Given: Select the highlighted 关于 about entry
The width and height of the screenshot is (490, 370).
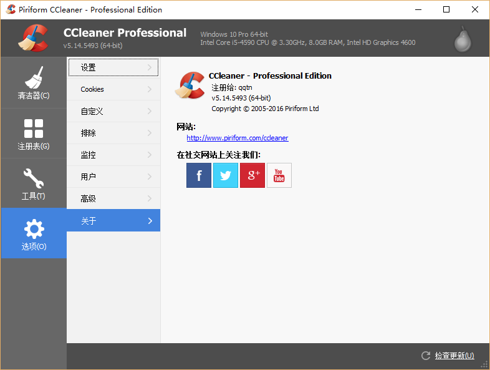Looking at the screenshot, I should pos(113,220).
